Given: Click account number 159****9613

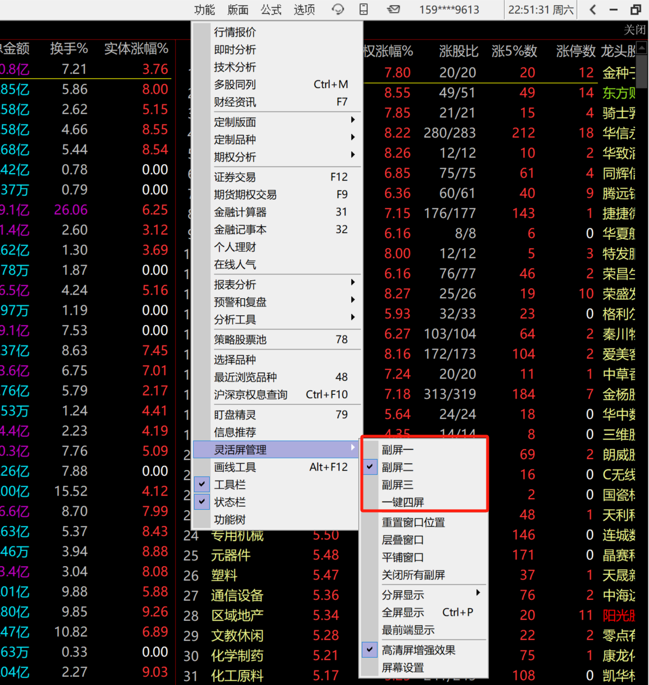Looking at the screenshot, I should tap(449, 9).
